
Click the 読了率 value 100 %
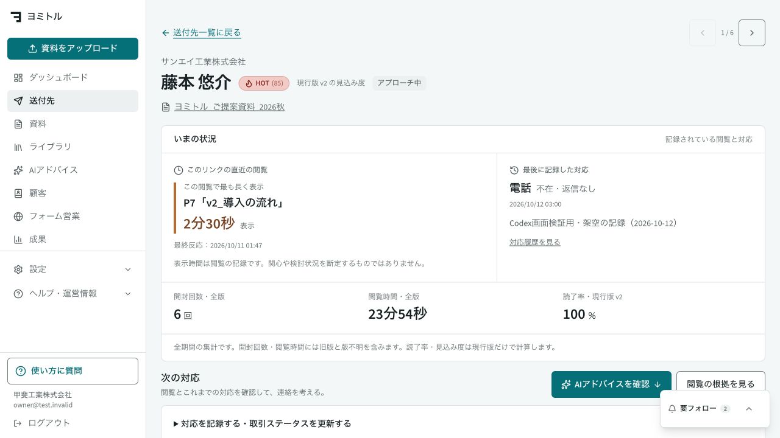coord(579,315)
